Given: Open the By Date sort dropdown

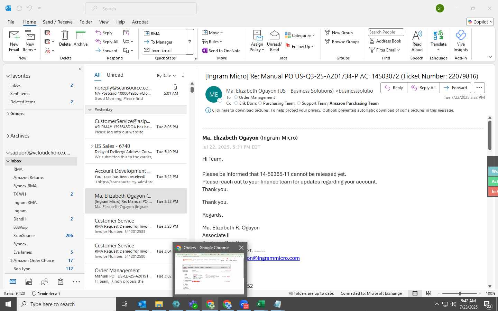Looking at the screenshot, I should 166,76.
